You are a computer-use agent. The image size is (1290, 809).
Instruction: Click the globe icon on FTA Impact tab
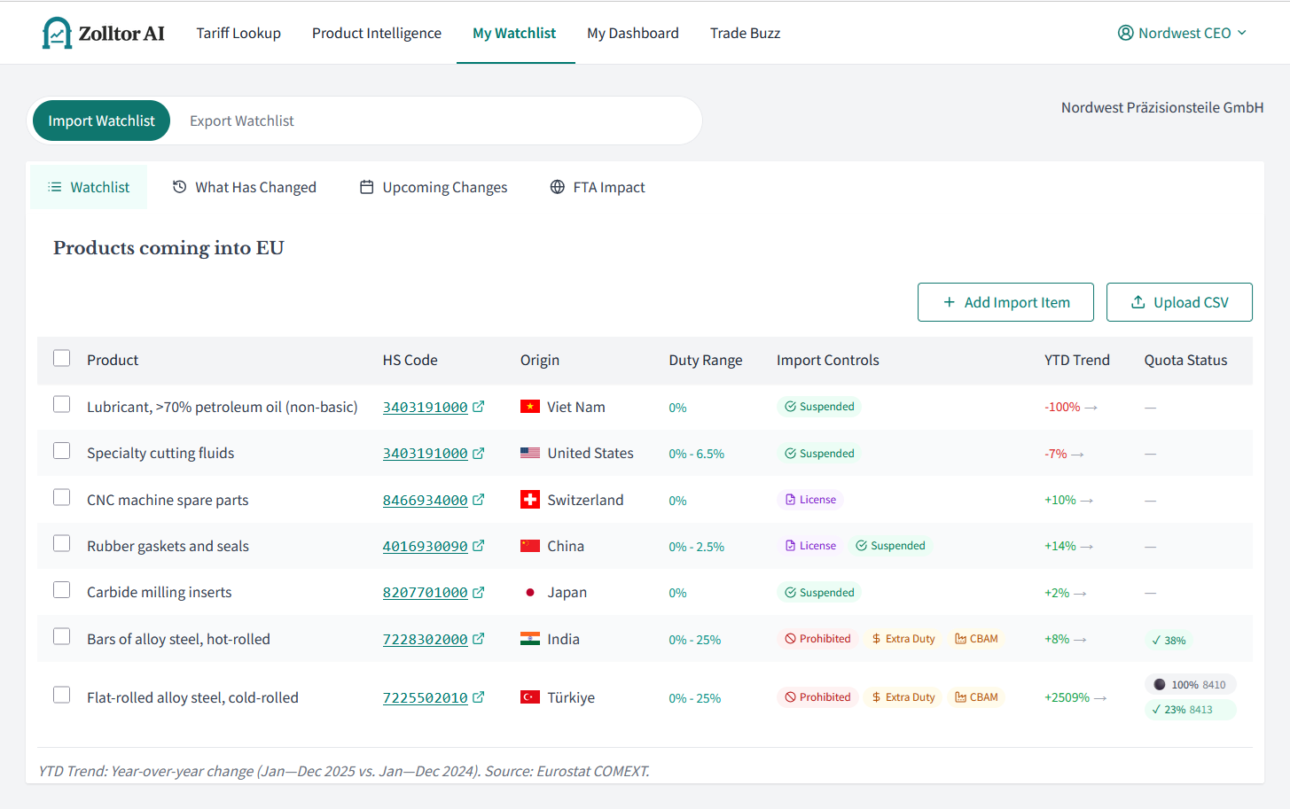point(558,186)
